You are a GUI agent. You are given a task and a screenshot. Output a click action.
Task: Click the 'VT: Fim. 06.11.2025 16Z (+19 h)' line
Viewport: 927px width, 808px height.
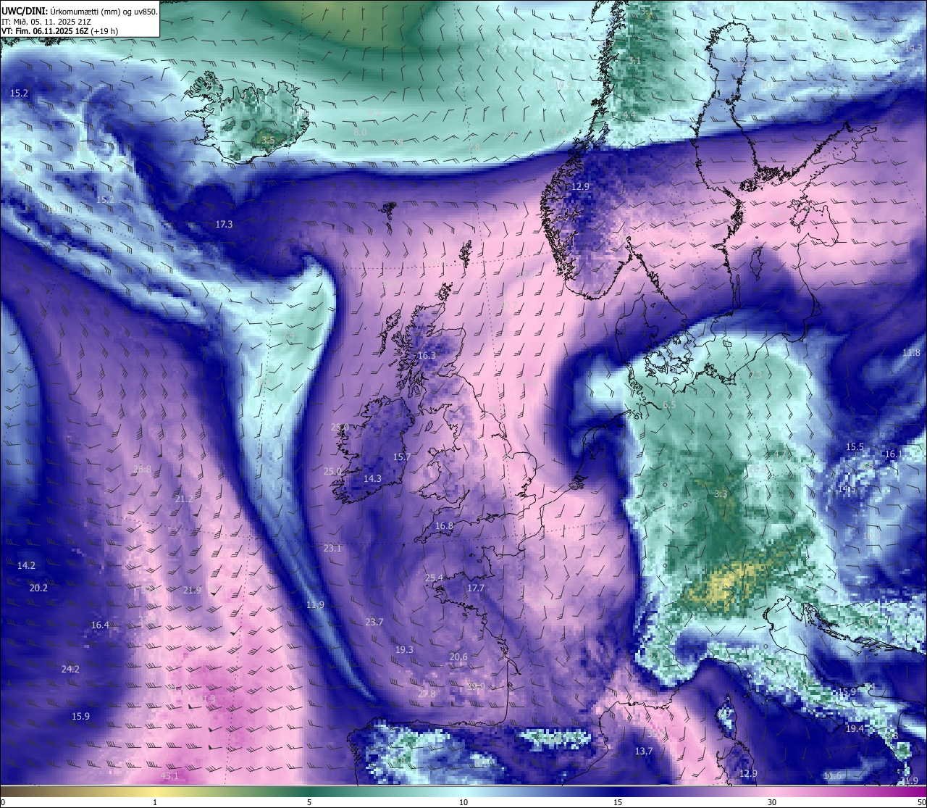(x=60, y=31)
